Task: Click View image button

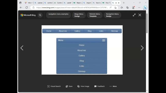Action: (83, 86)
